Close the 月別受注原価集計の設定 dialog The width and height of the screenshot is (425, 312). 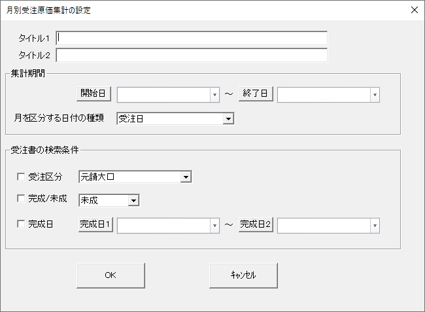(413, 10)
